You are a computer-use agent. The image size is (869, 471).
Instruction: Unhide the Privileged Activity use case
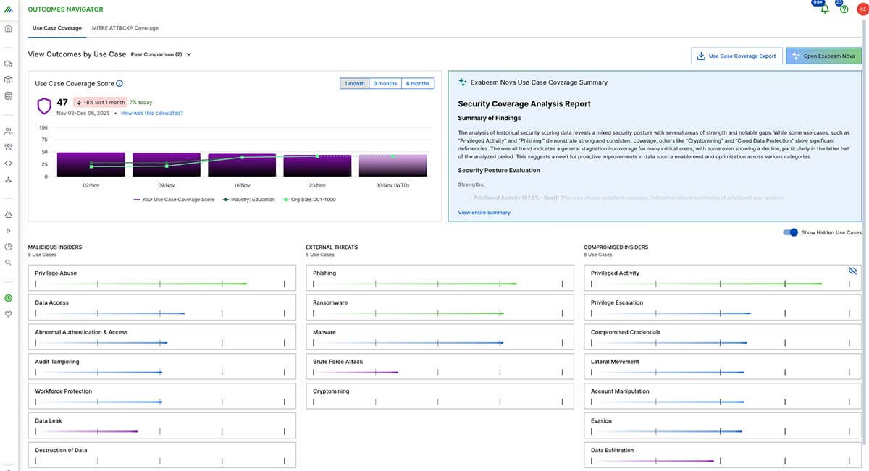tap(853, 270)
